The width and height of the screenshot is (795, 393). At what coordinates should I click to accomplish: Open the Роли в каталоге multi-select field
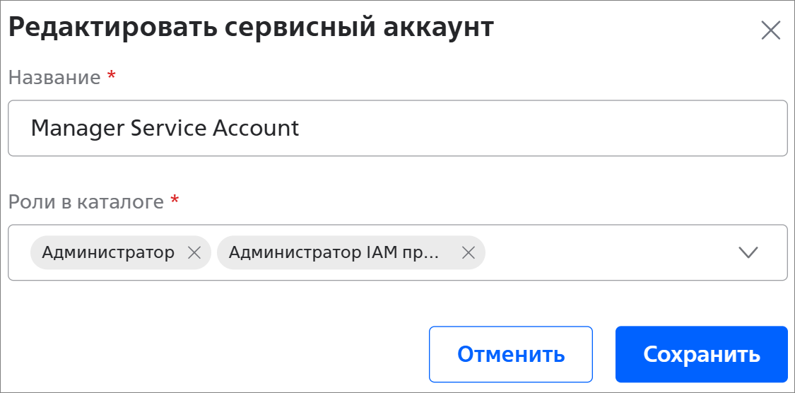608,252
